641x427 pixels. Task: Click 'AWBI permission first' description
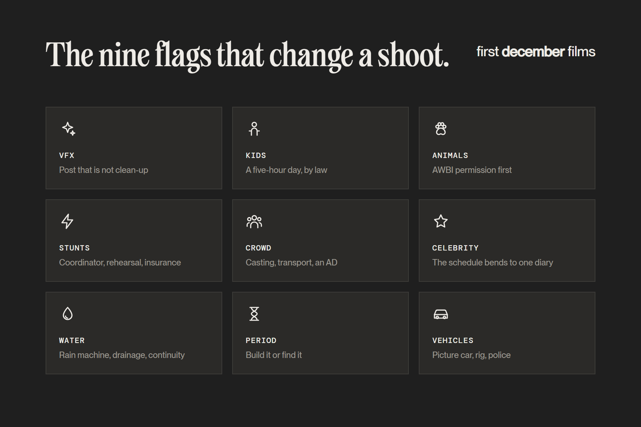click(x=472, y=170)
